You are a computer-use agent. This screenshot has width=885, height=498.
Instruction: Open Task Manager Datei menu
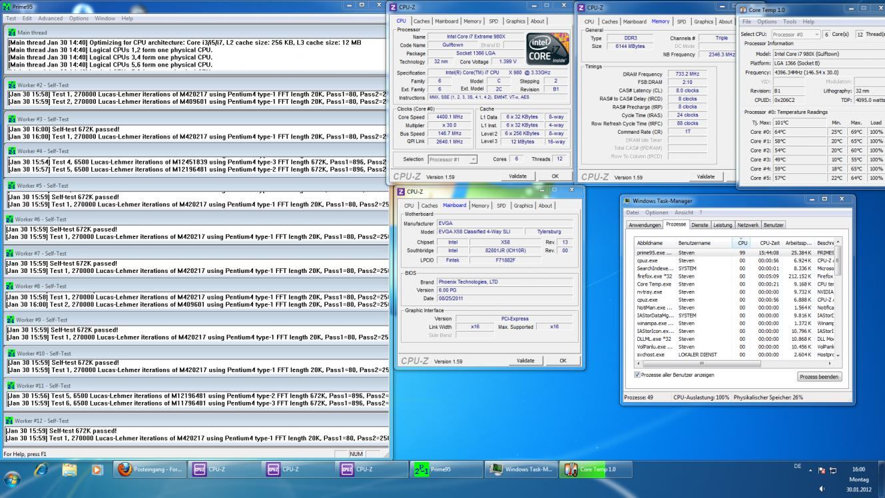coord(633,212)
